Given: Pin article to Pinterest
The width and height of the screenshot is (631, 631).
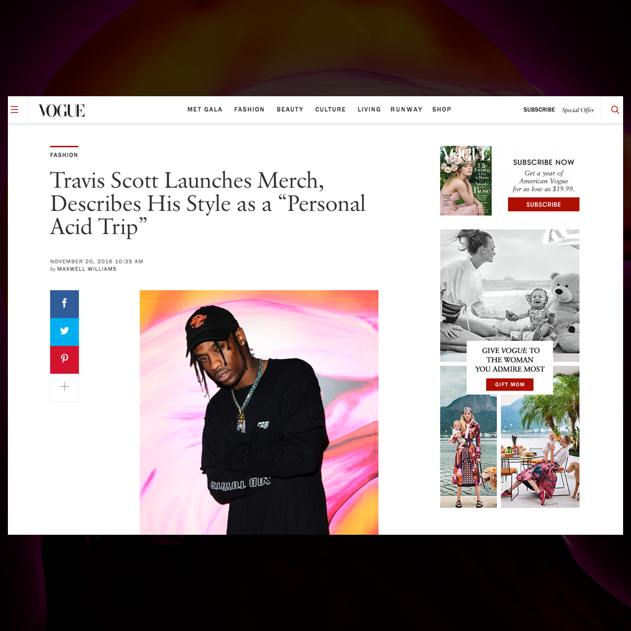Looking at the screenshot, I should click(64, 360).
